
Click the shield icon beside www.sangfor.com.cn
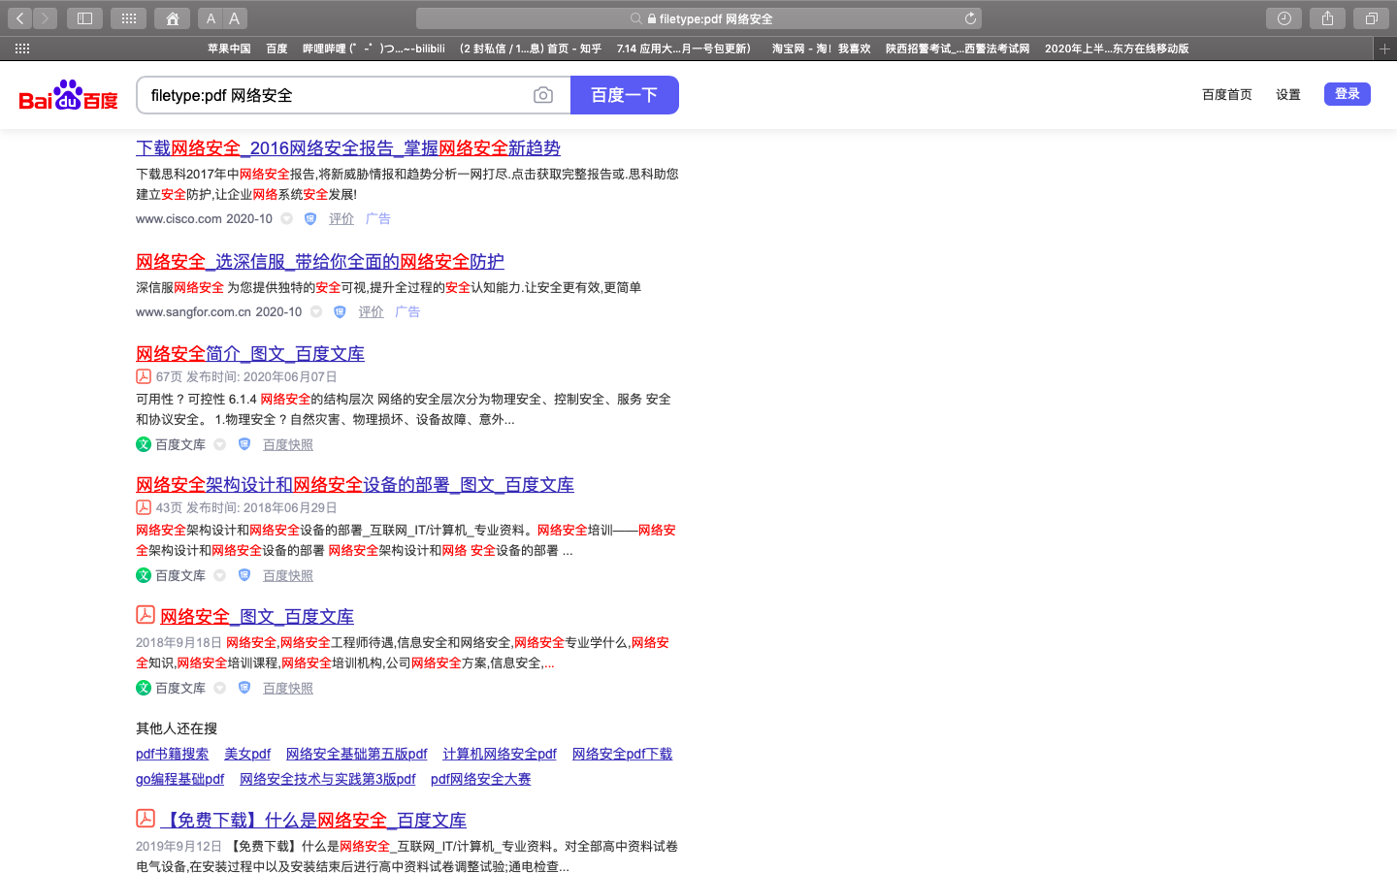click(340, 312)
